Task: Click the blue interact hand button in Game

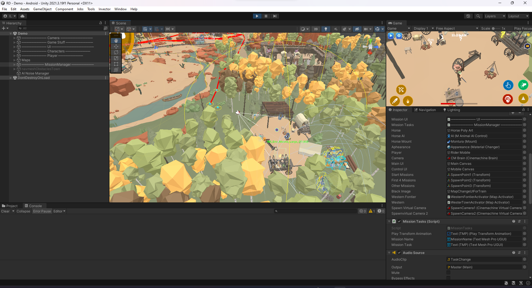Action: pos(508,85)
